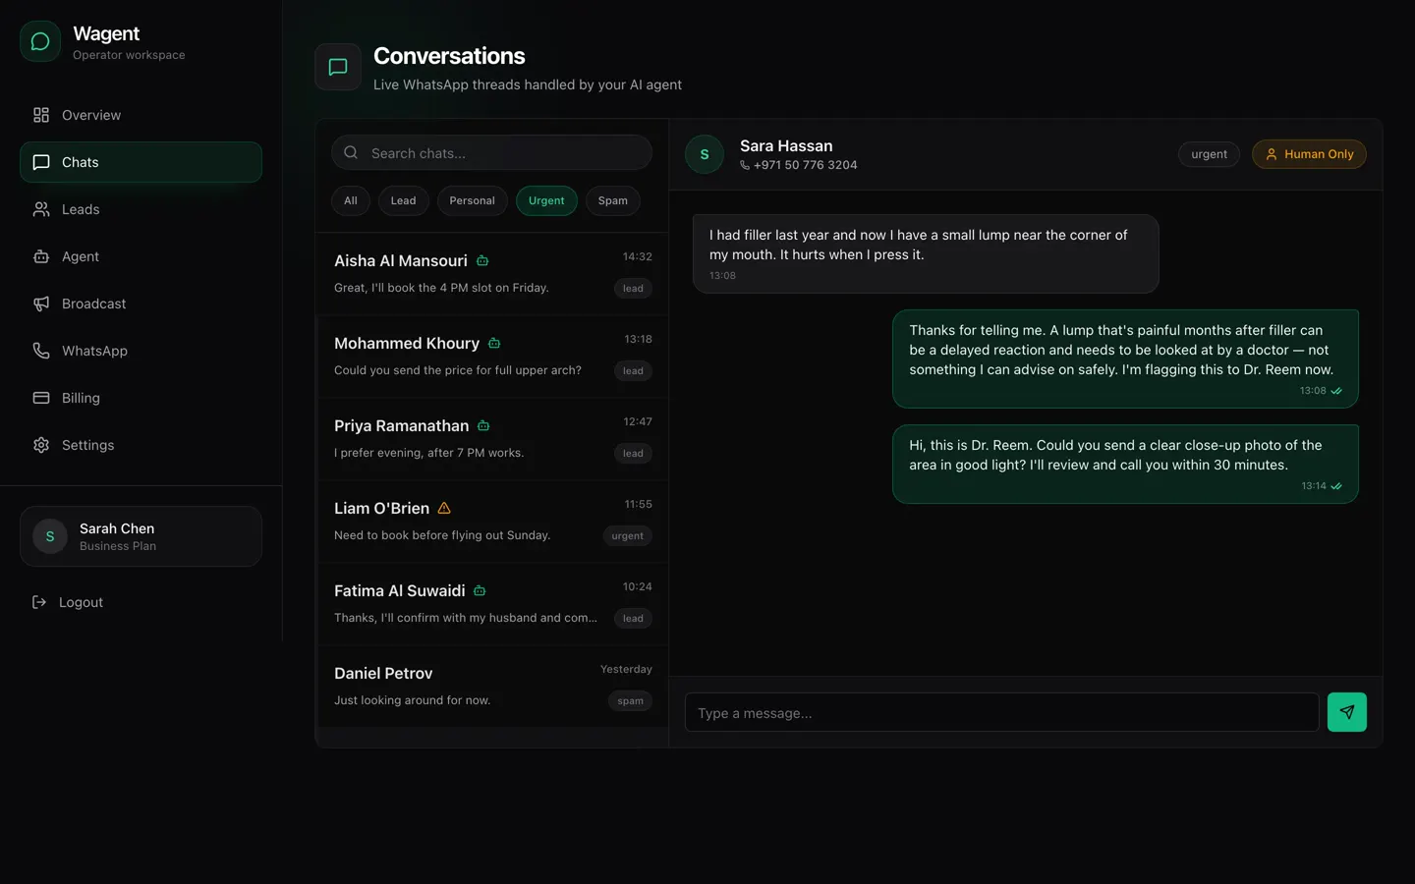The width and height of the screenshot is (1415, 884).
Task: Open the Broadcast page
Action: pyautogui.click(x=141, y=304)
